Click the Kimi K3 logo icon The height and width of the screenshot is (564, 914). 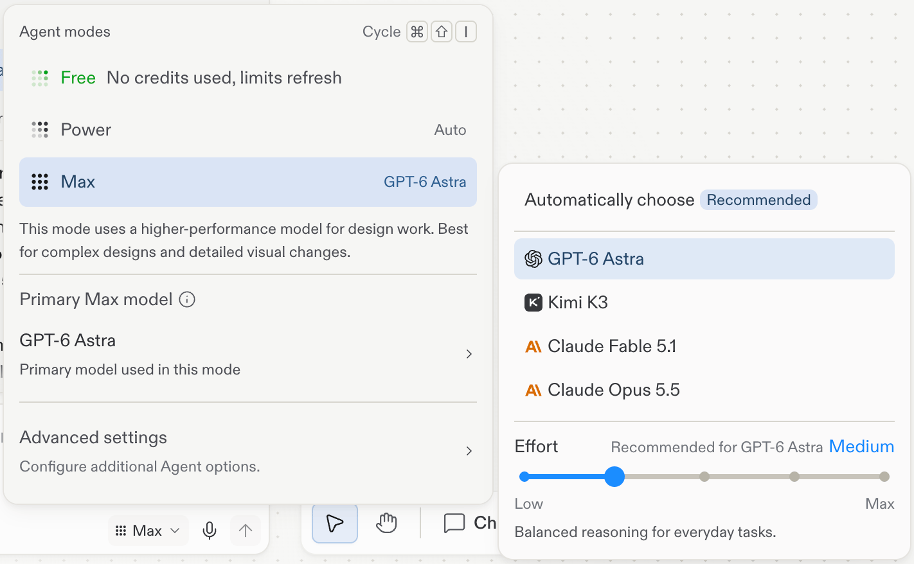pos(533,303)
